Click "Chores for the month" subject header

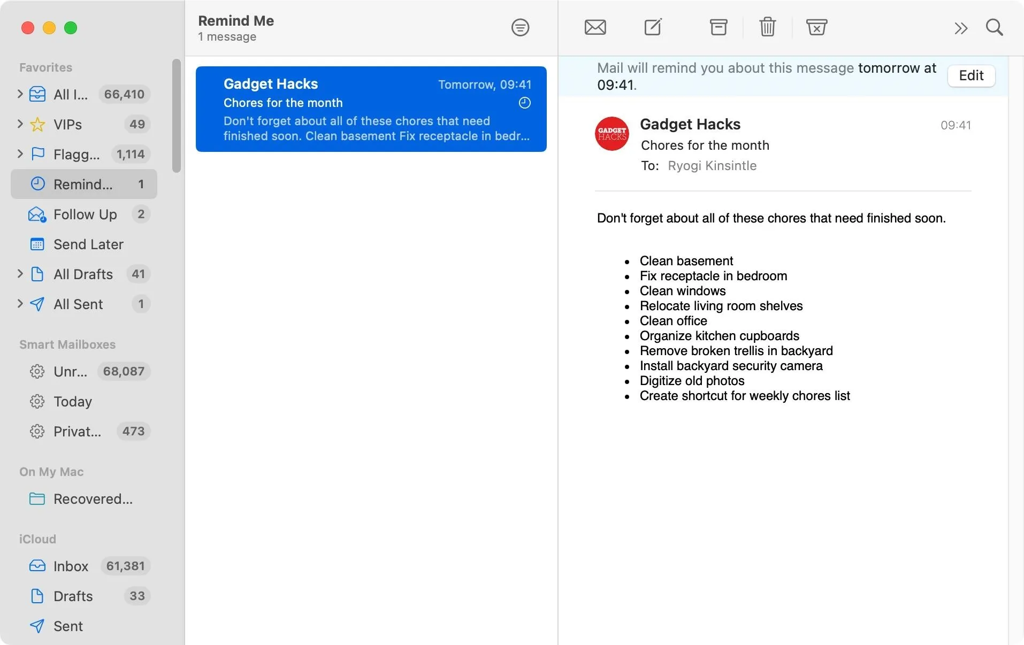tap(705, 145)
